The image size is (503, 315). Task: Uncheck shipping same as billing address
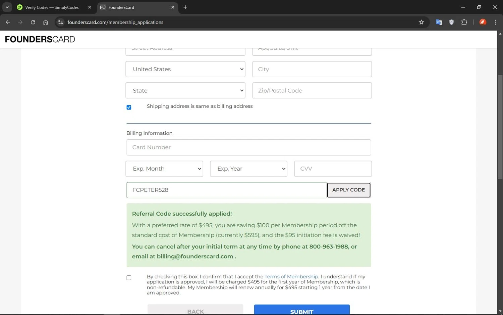pyautogui.click(x=129, y=107)
